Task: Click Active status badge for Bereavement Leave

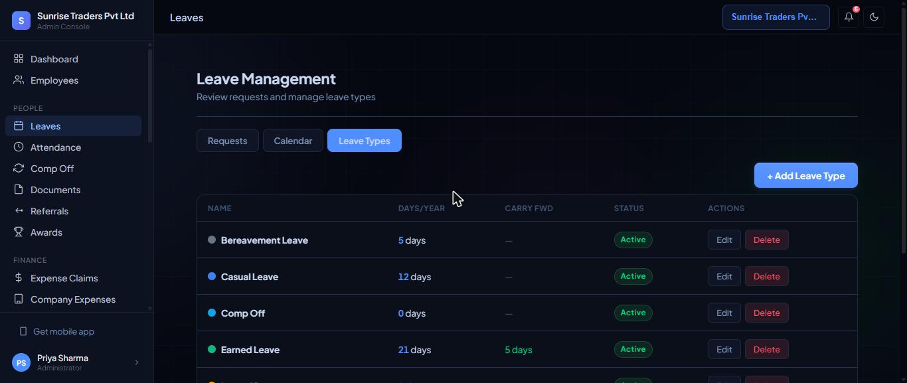Action: coord(633,240)
